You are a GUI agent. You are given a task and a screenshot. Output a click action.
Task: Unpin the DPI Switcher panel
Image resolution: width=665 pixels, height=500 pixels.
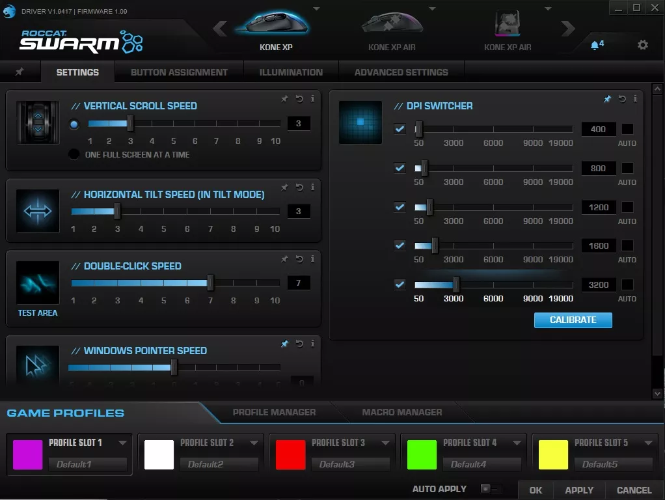[607, 99]
